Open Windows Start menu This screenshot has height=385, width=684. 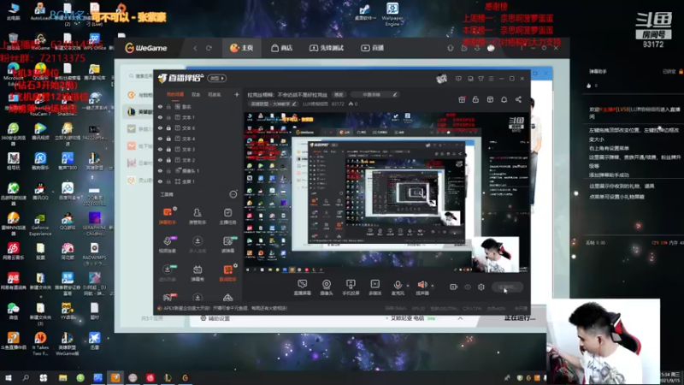pyautogui.click(x=8, y=378)
